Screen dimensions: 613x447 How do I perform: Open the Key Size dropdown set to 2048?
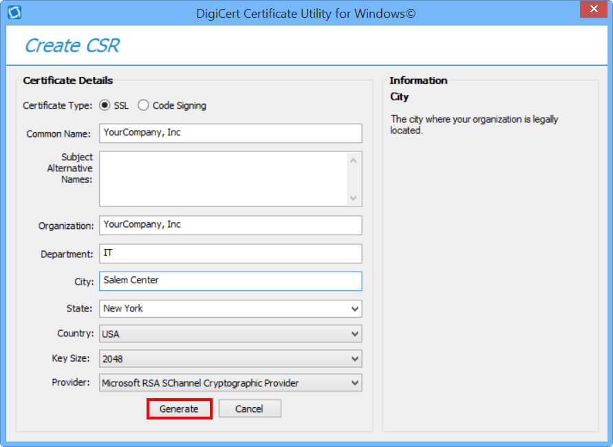pyautogui.click(x=230, y=358)
